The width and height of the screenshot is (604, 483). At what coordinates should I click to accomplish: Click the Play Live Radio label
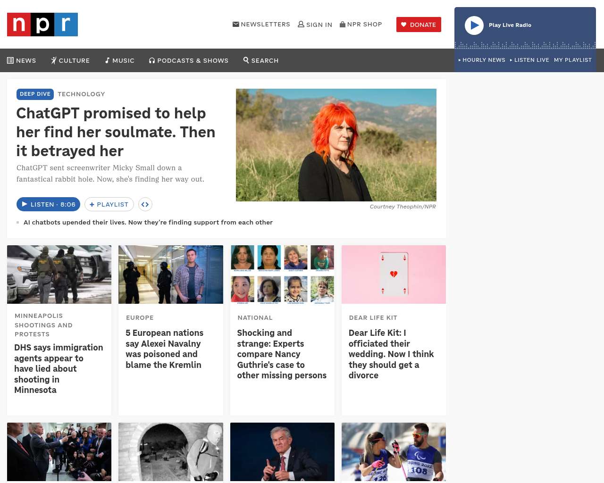click(x=510, y=25)
